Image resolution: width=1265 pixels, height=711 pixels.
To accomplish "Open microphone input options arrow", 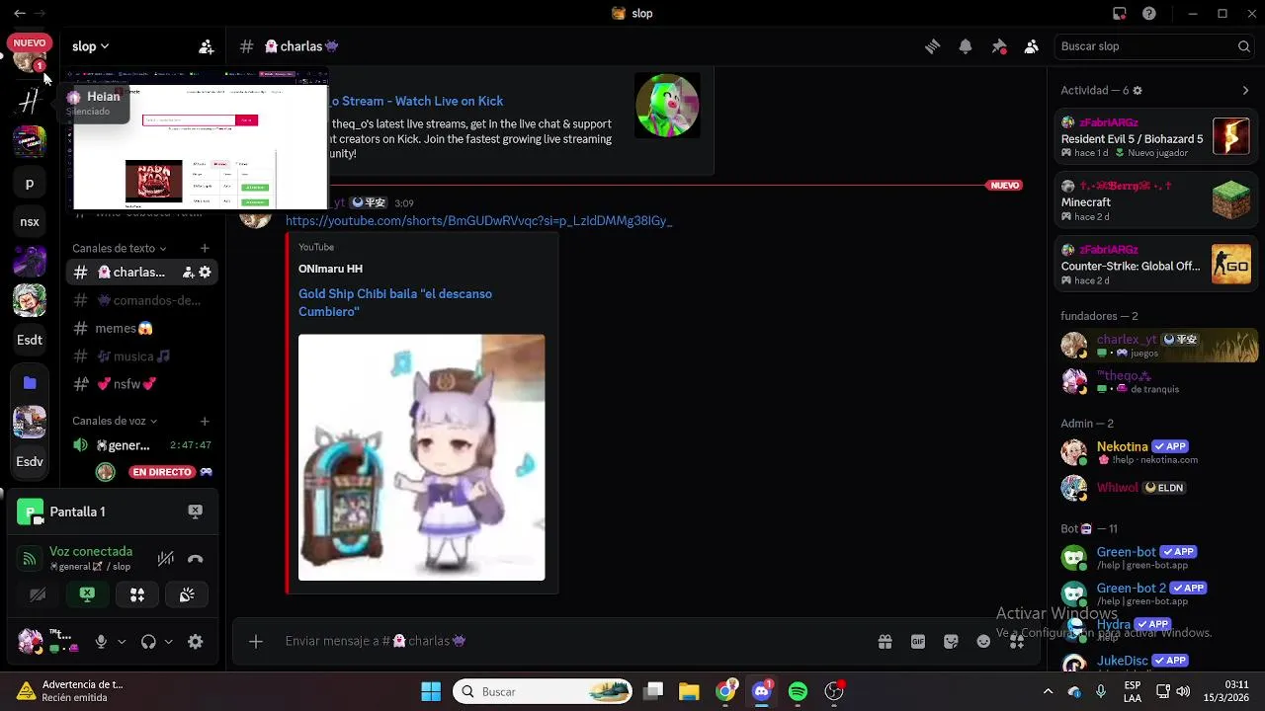I will (x=122, y=642).
